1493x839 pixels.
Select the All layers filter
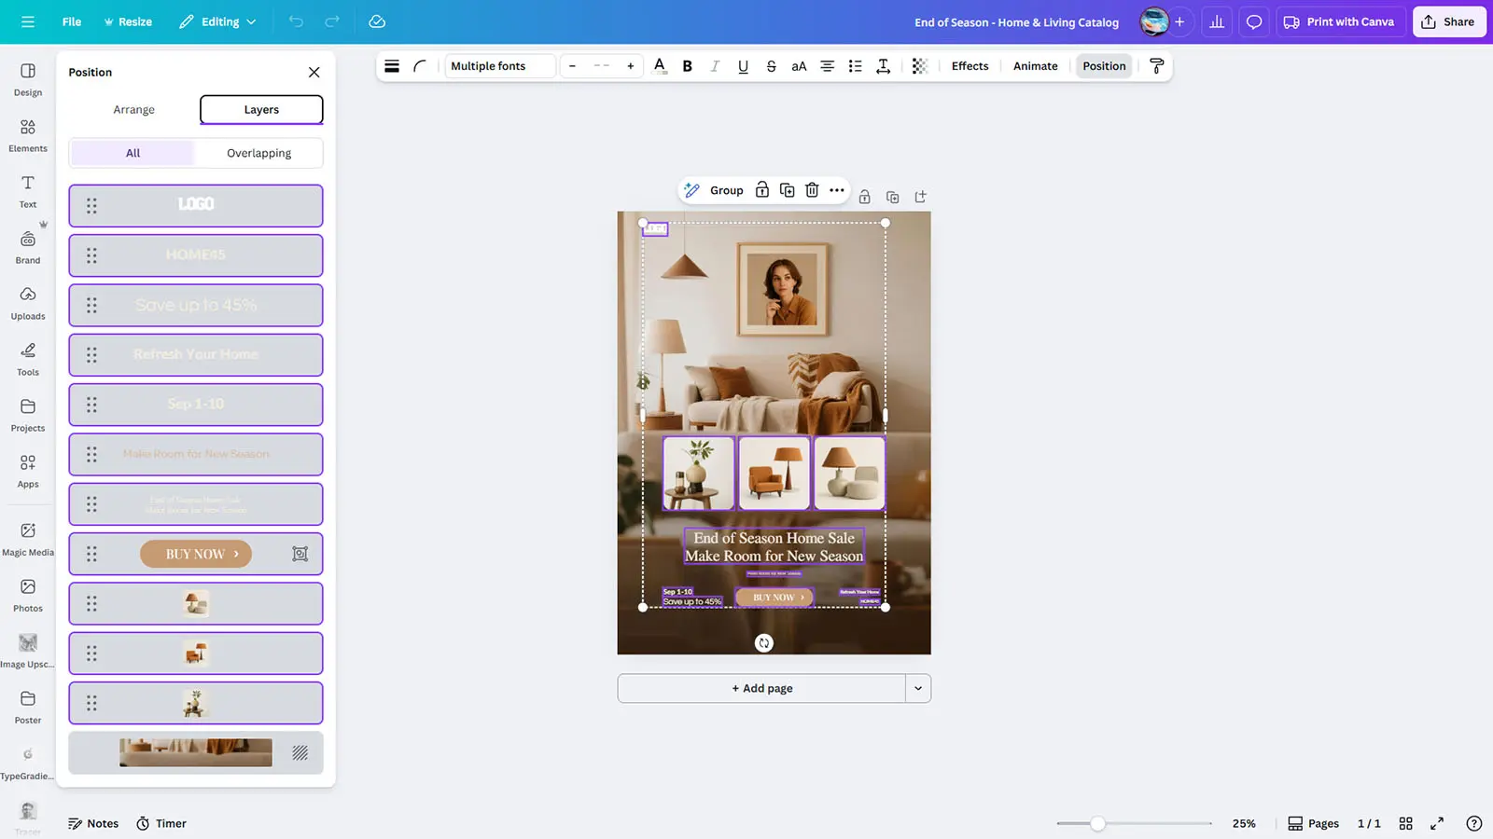point(133,153)
